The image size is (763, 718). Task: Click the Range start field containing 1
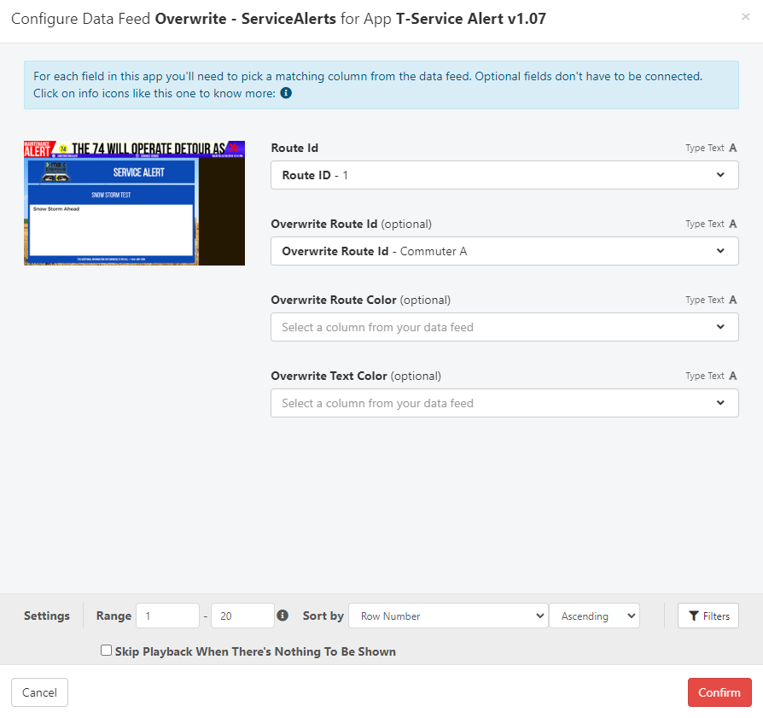pos(167,616)
